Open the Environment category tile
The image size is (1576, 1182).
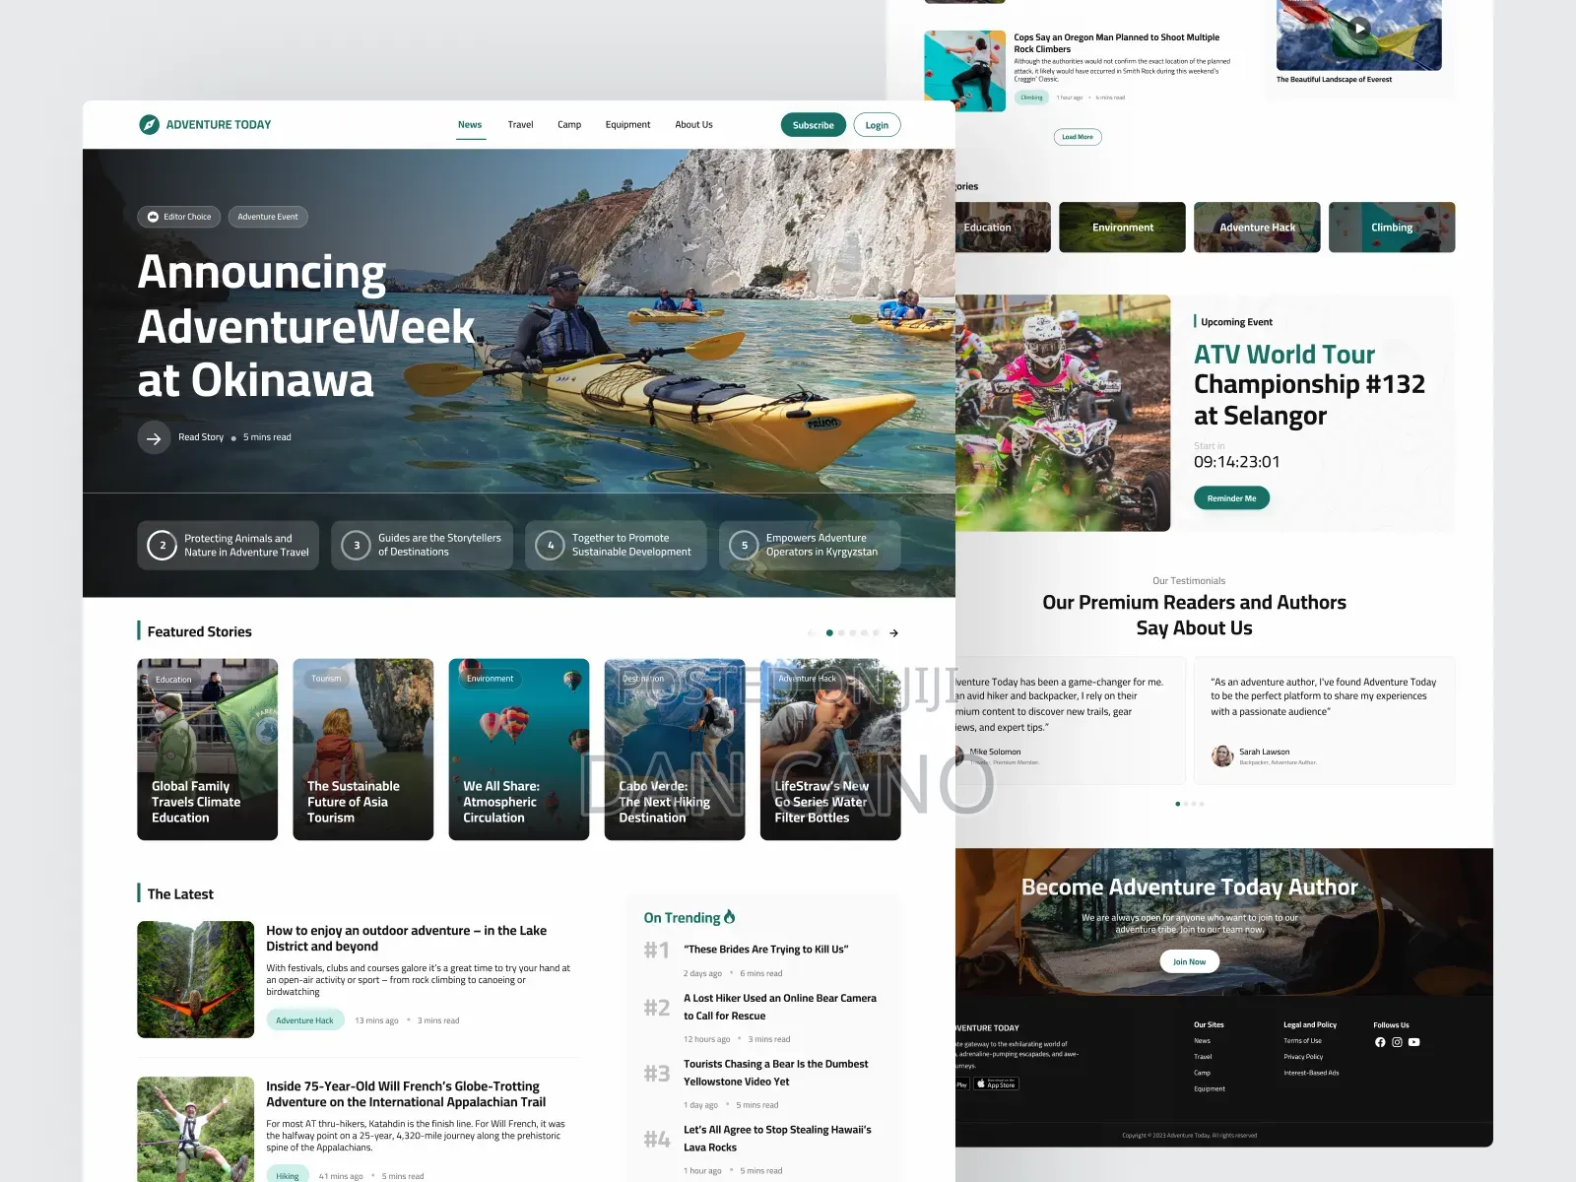click(x=1122, y=228)
